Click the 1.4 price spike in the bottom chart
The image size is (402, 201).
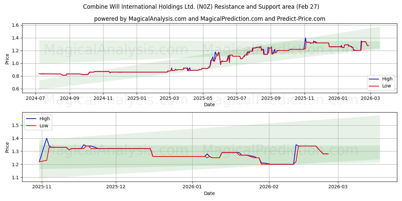[x=47, y=138]
